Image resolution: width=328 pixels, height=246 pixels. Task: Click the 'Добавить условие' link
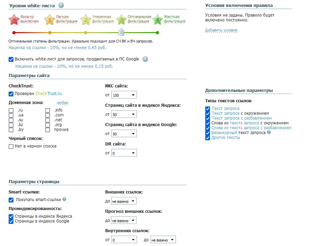[221, 30]
